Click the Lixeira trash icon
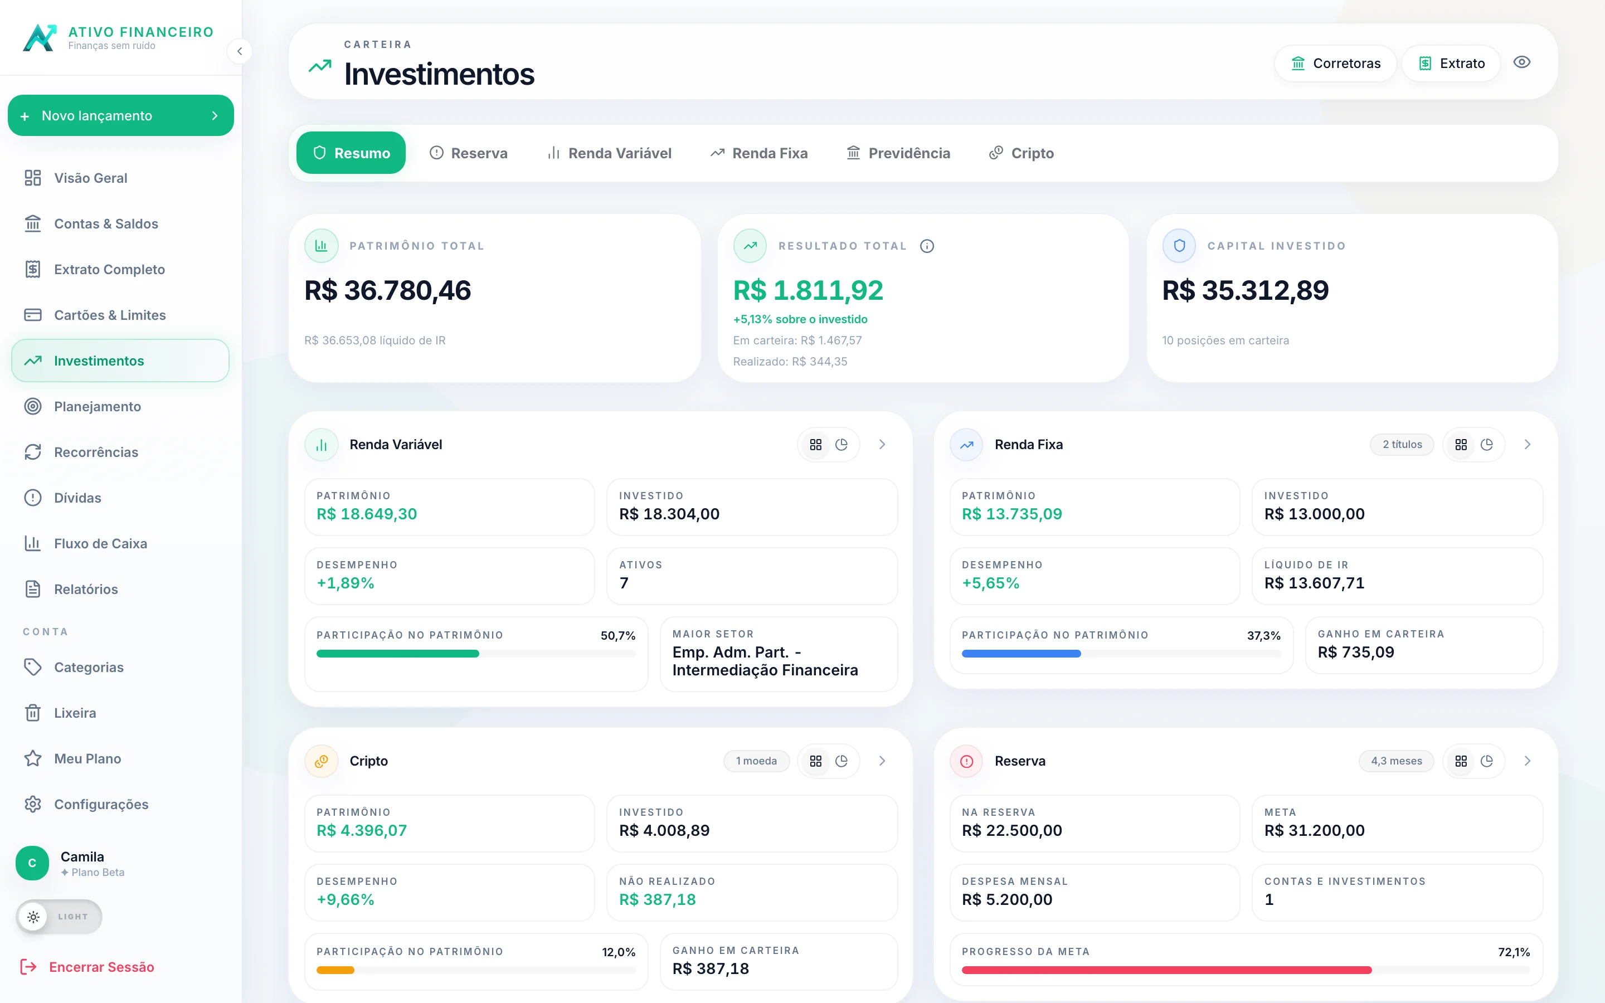Screen dimensions: 1605x1003 [32, 713]
